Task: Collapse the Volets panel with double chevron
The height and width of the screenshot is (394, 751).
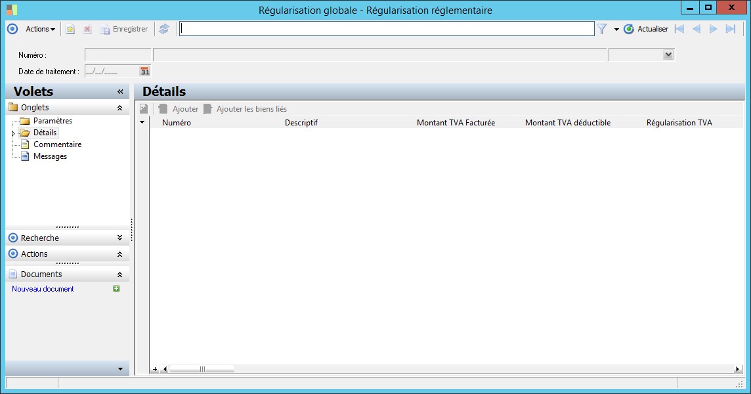Action: pyautogui.click(x=120, y=91)
